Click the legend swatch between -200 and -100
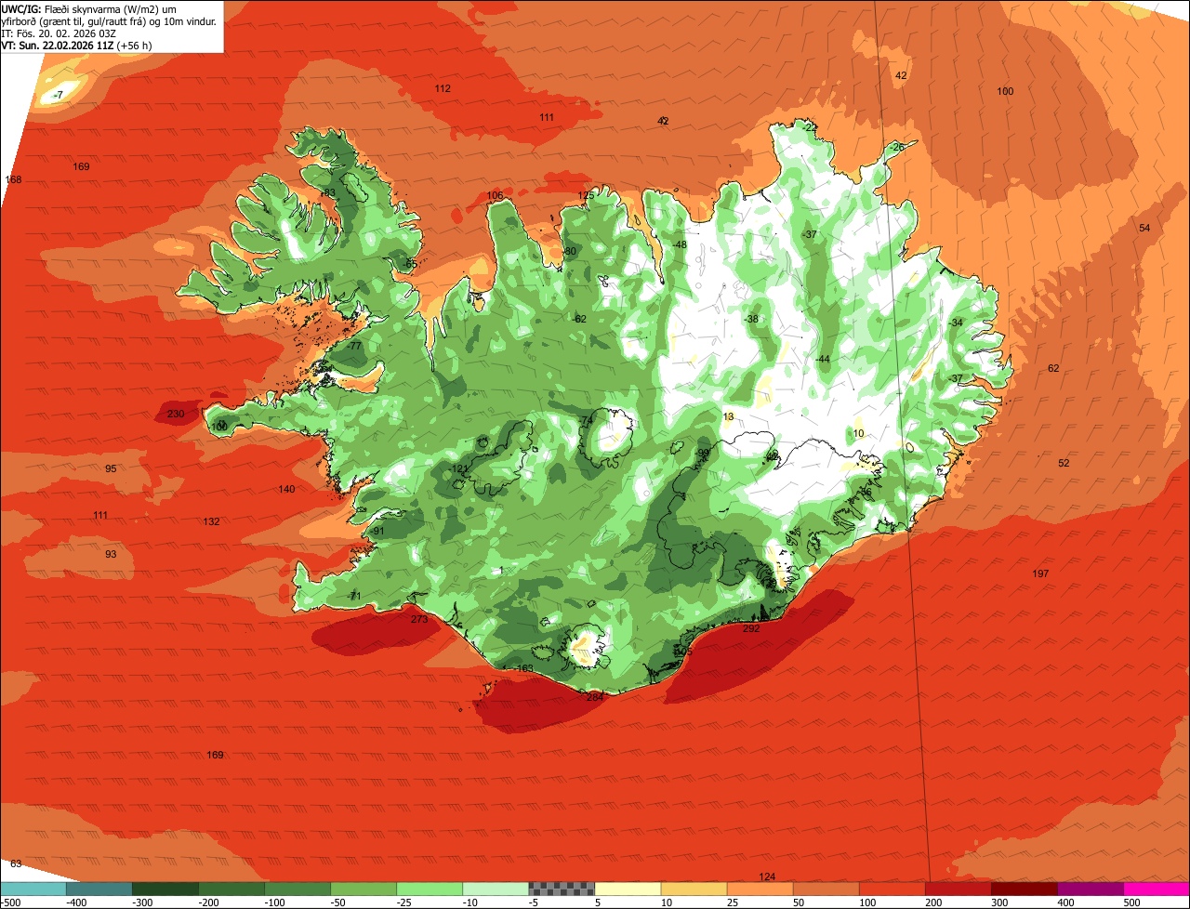This screenshot has width=1190, height=909. pos(231,889)
